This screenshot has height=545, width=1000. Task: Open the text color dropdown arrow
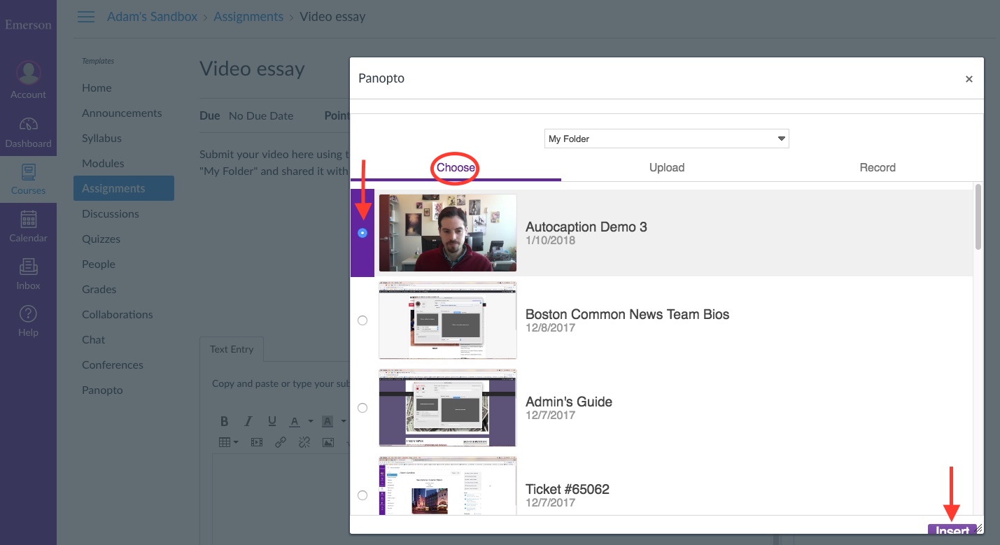[310, 422]
